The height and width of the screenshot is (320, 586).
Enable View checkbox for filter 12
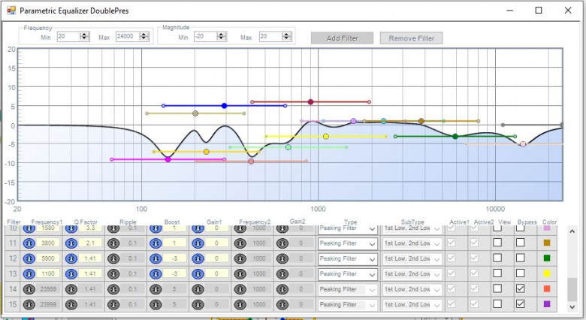[497, 258]
